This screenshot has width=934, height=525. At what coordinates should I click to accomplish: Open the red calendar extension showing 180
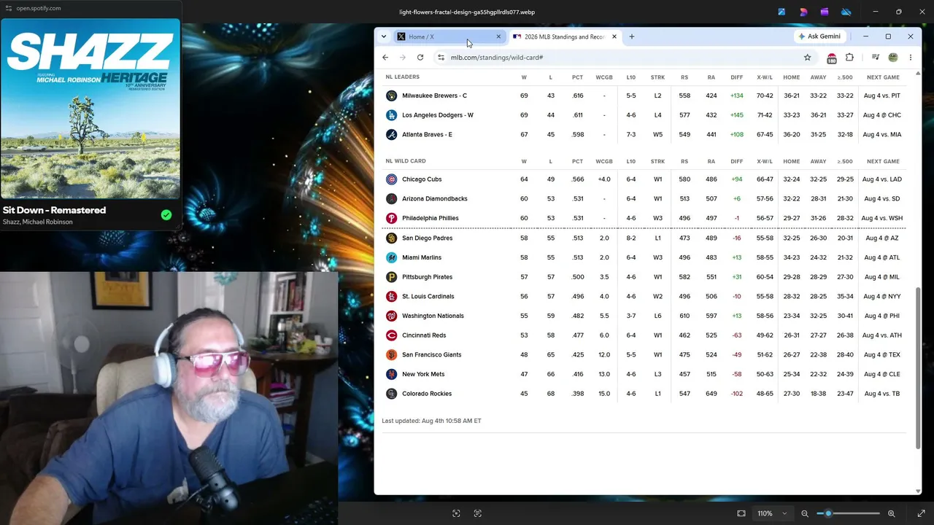click(x=831, y=58)
